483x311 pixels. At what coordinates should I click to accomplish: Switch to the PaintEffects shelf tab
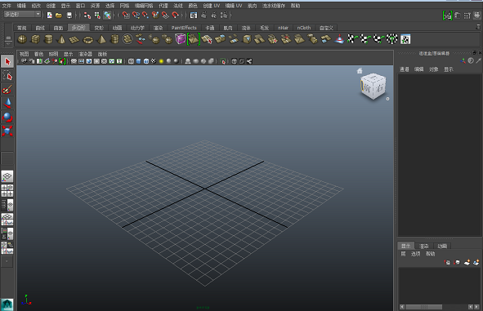[x=184, y=28]
